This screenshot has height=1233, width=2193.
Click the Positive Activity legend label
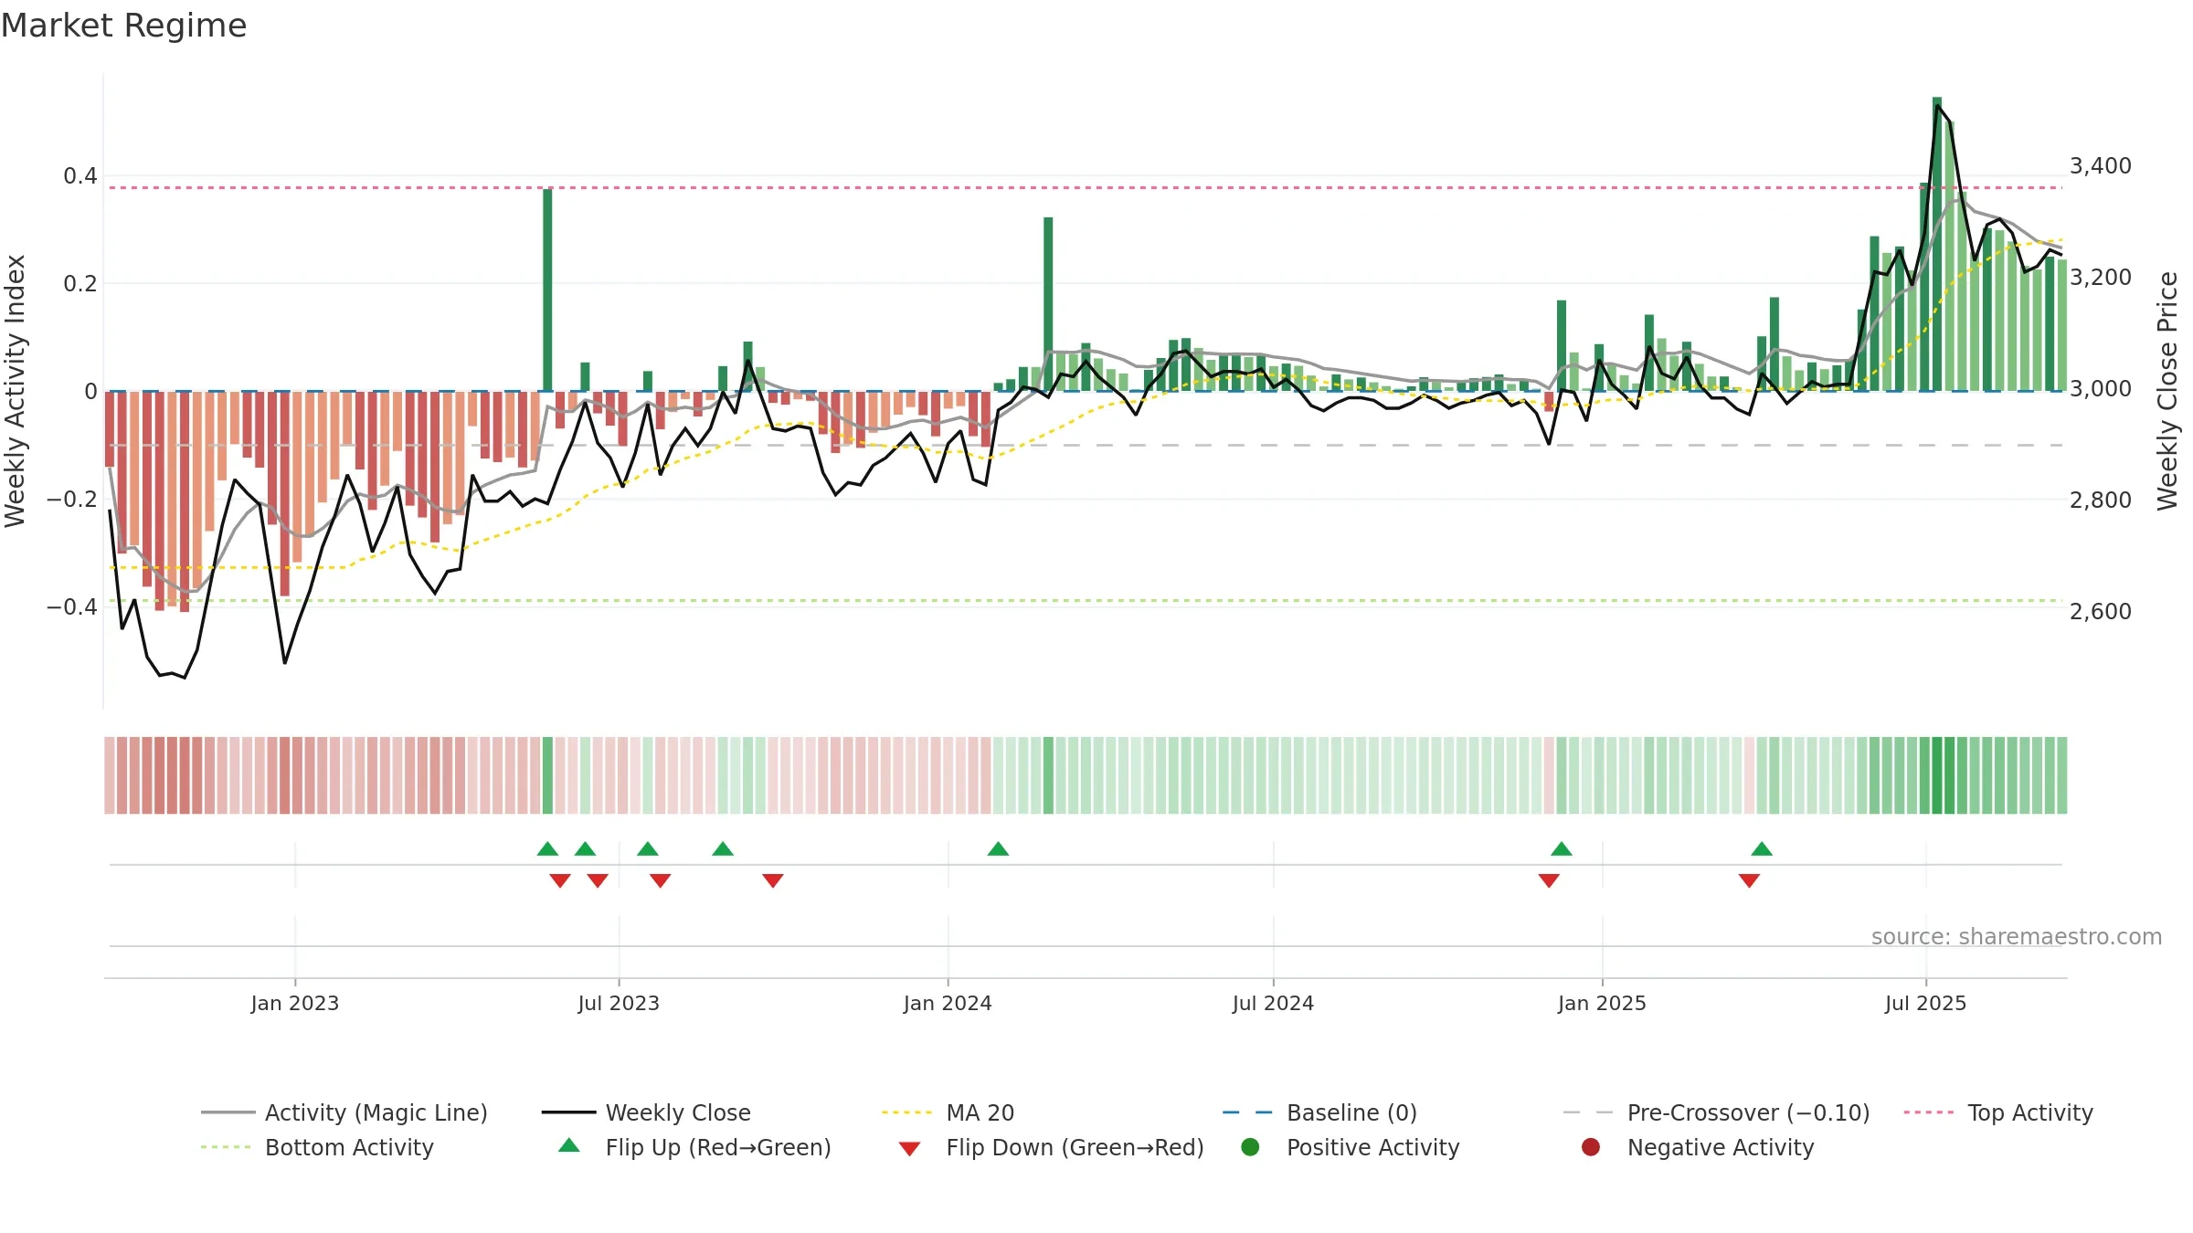click(x=1372, y=1147)
